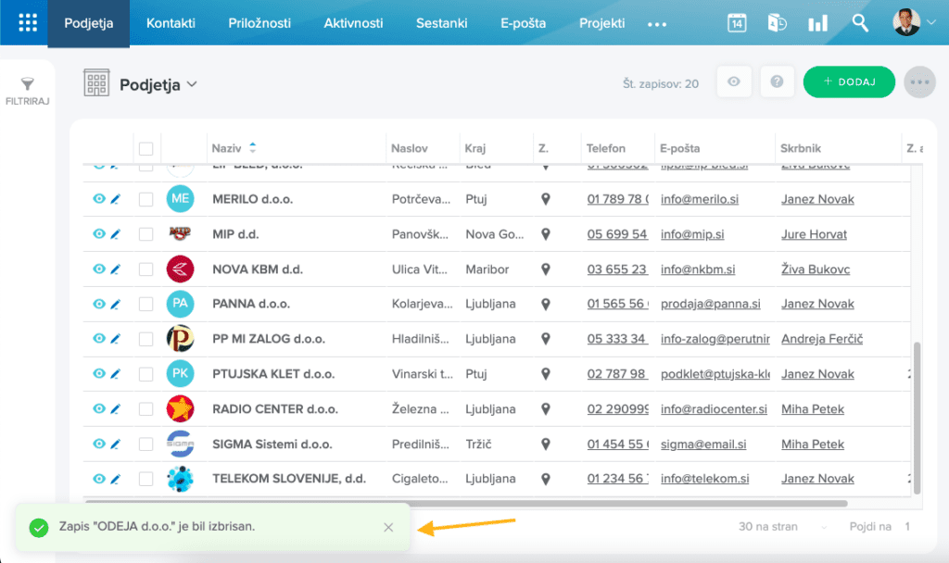Image resolution: width=949 pixels, height=563 pixels.
Task: Edit the MIP d.d. record with pencil
Action: (x=116, y=234)
